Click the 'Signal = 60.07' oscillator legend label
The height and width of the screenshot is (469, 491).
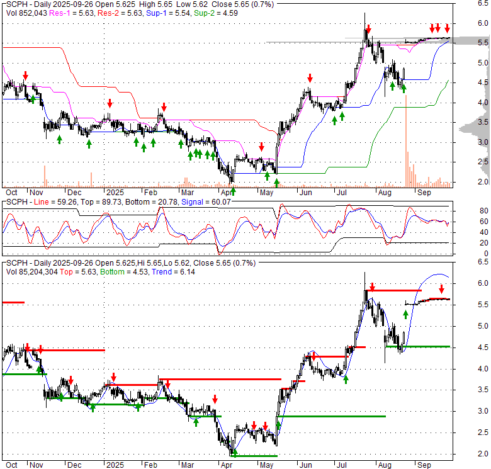pyautogui.click(x=206, y=202)
